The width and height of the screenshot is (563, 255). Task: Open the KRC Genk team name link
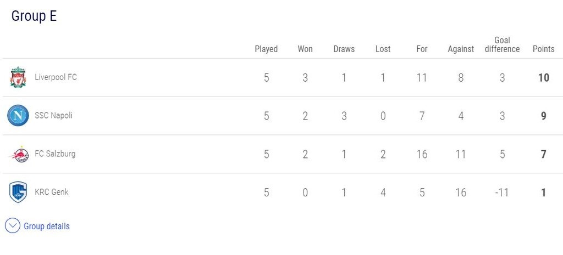52,192
